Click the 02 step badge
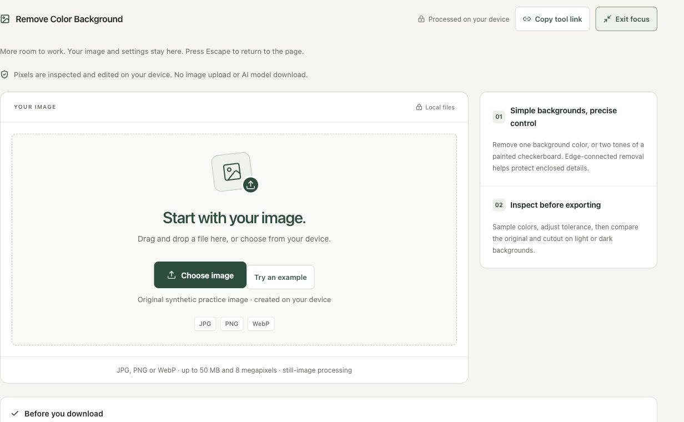The image size is (684, 422). tap(499, 205)
